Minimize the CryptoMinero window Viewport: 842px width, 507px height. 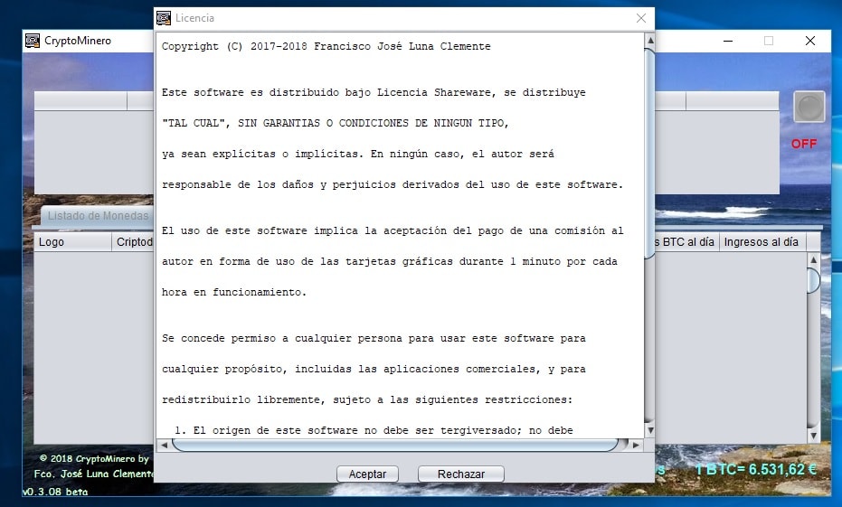pyautogui.click(x=728, y=41)
